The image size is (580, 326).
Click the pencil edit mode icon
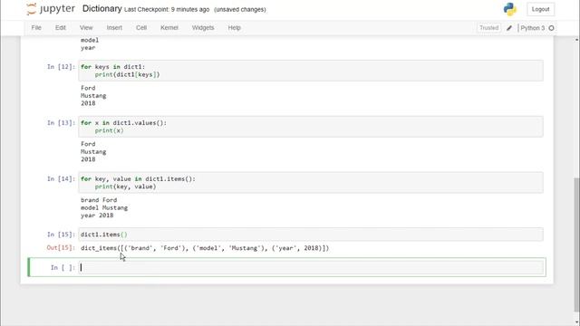tap(509, 28)
